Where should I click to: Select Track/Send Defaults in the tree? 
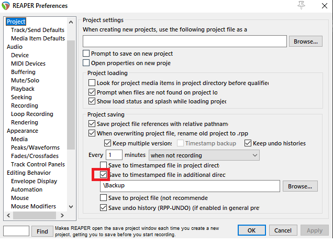(x=38, y=30)
